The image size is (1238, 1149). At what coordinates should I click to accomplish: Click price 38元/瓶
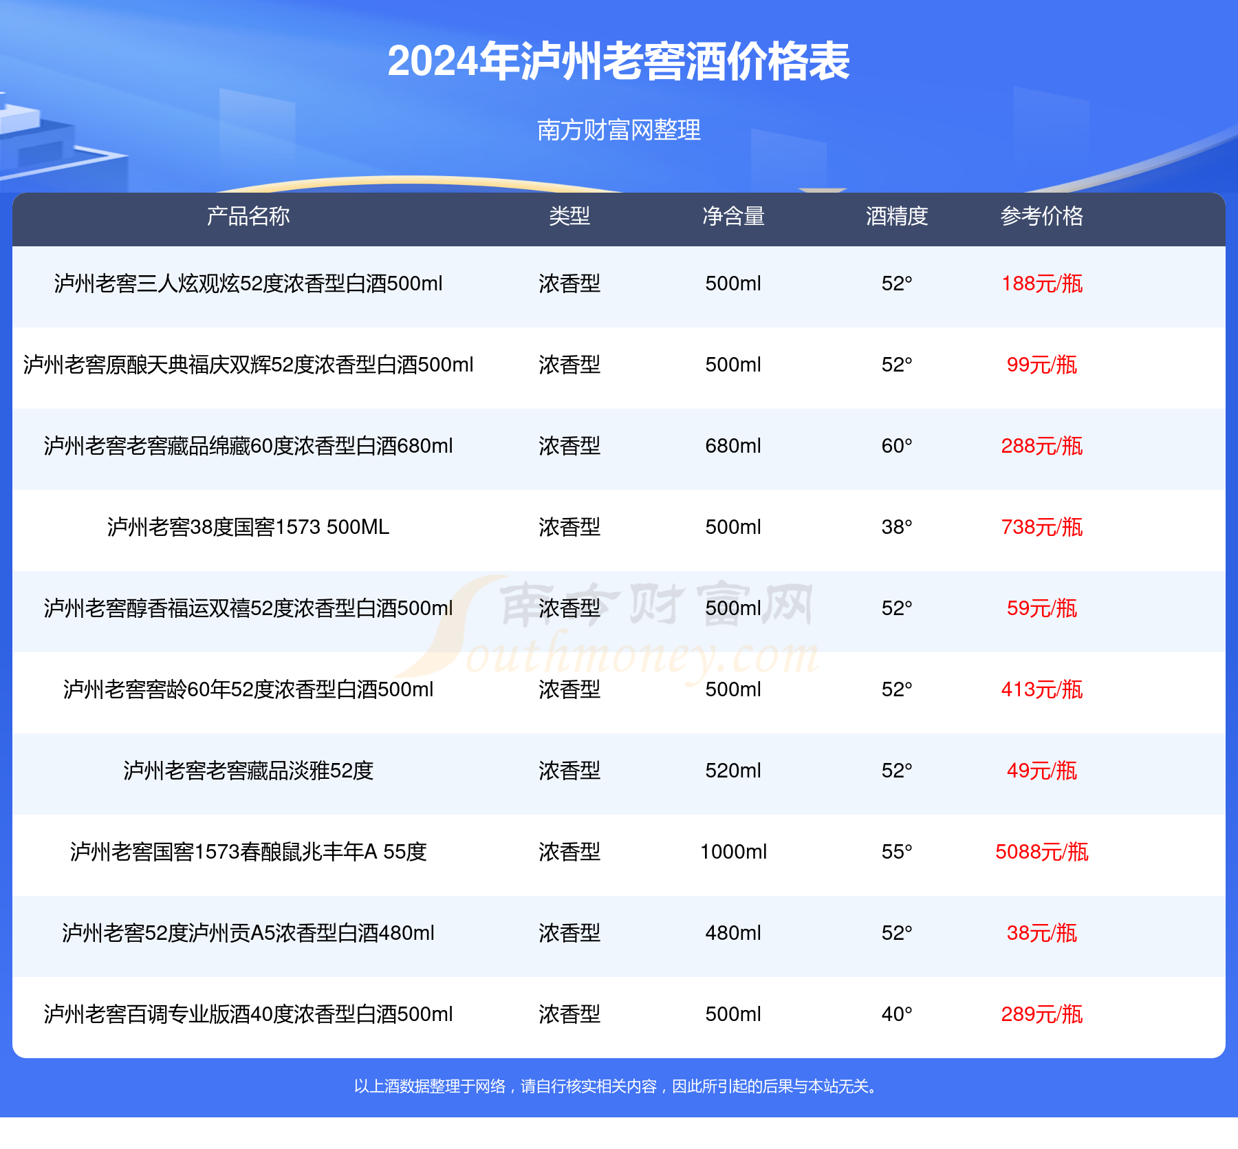point(1042,933)
